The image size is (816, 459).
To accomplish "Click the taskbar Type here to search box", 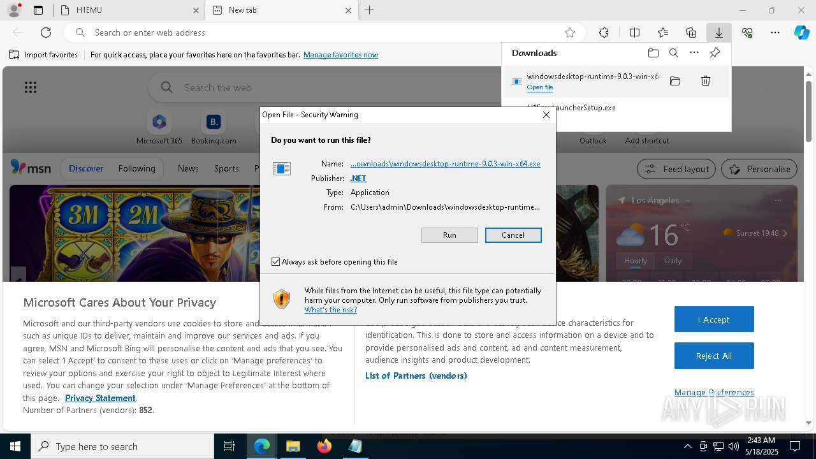I will tap(122, 446).
